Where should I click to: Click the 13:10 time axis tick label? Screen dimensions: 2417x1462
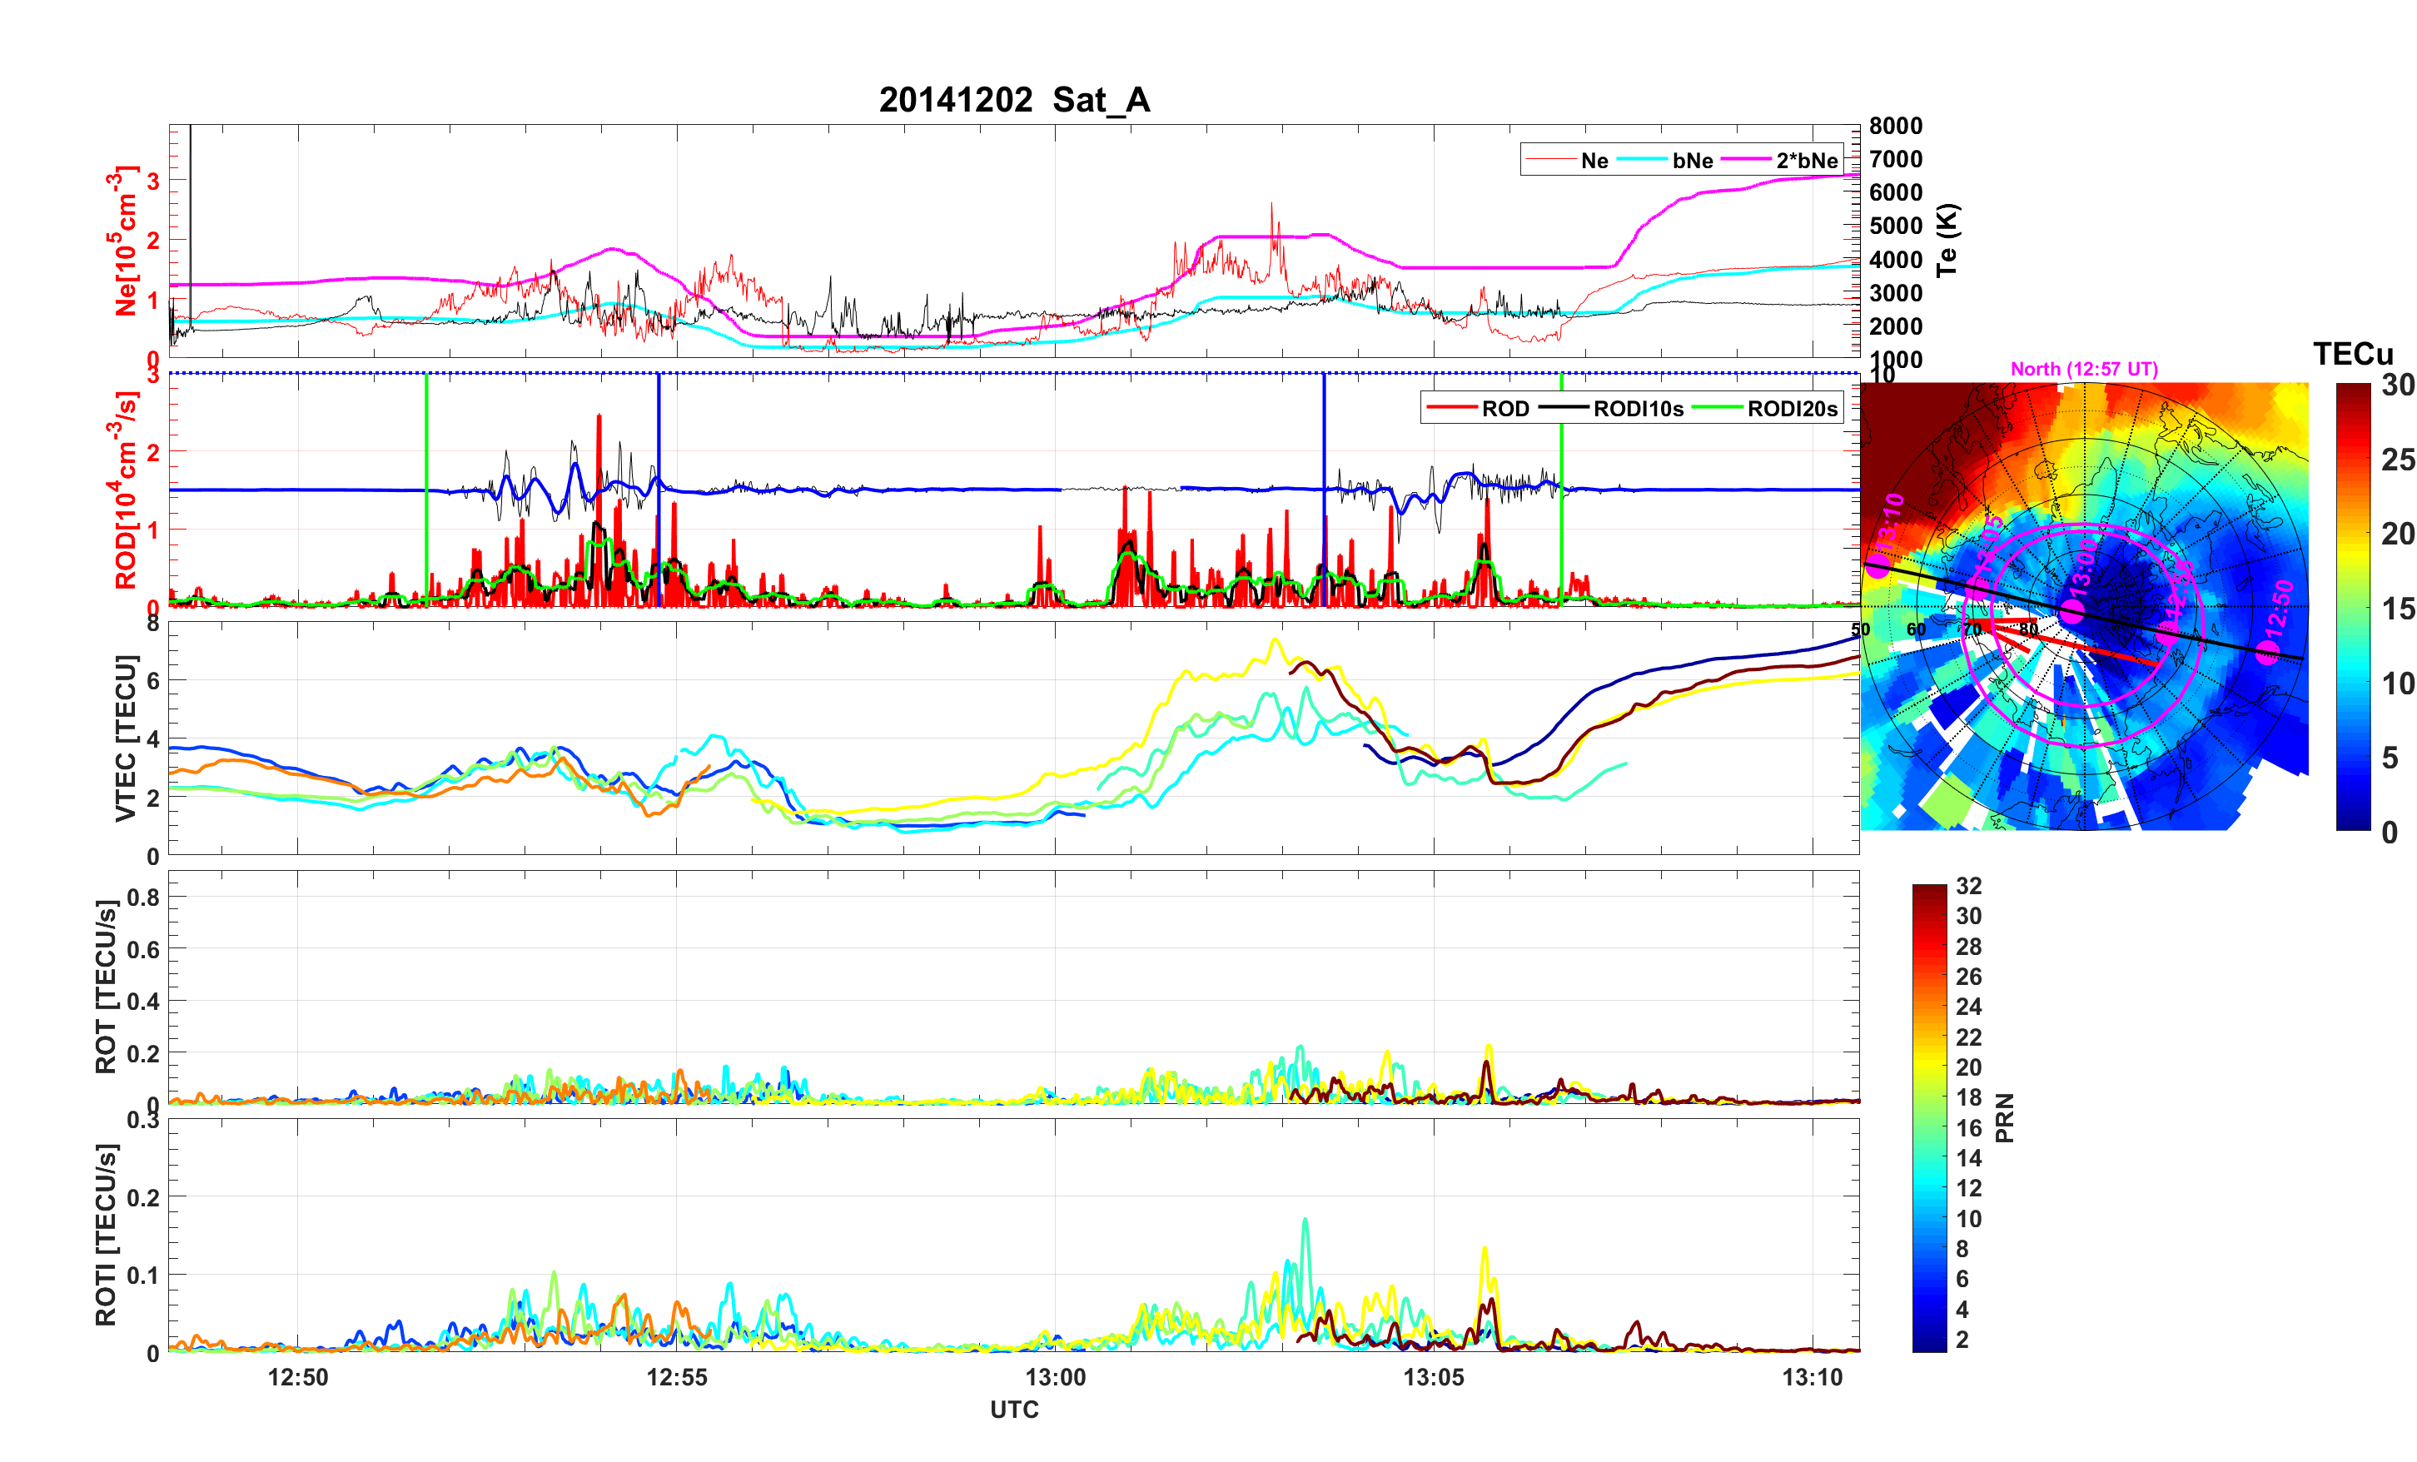coord(1812,1376)
